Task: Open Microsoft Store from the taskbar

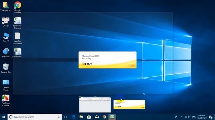Action: (89, 117)
